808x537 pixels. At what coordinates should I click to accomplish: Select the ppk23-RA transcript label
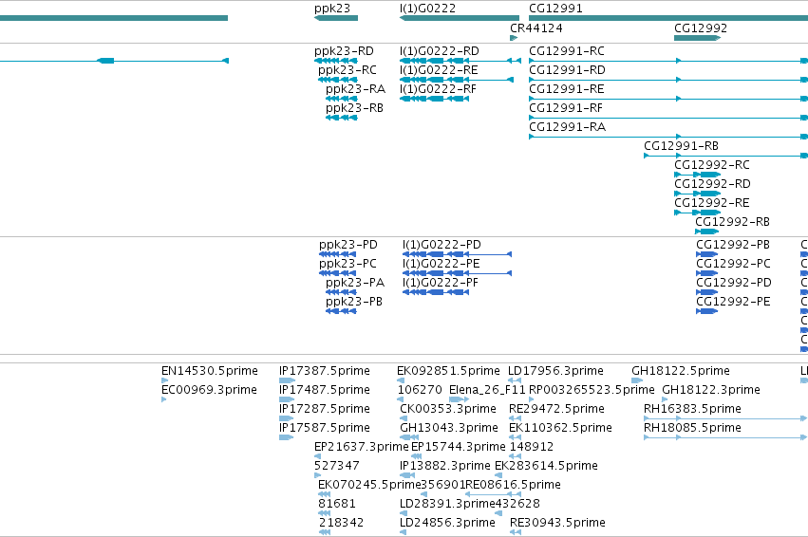(355, 89)
